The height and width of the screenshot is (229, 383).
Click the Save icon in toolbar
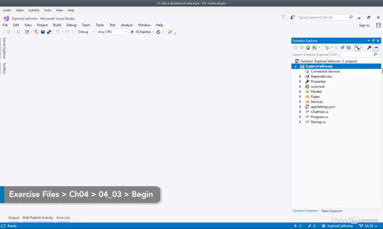point(43,32)
